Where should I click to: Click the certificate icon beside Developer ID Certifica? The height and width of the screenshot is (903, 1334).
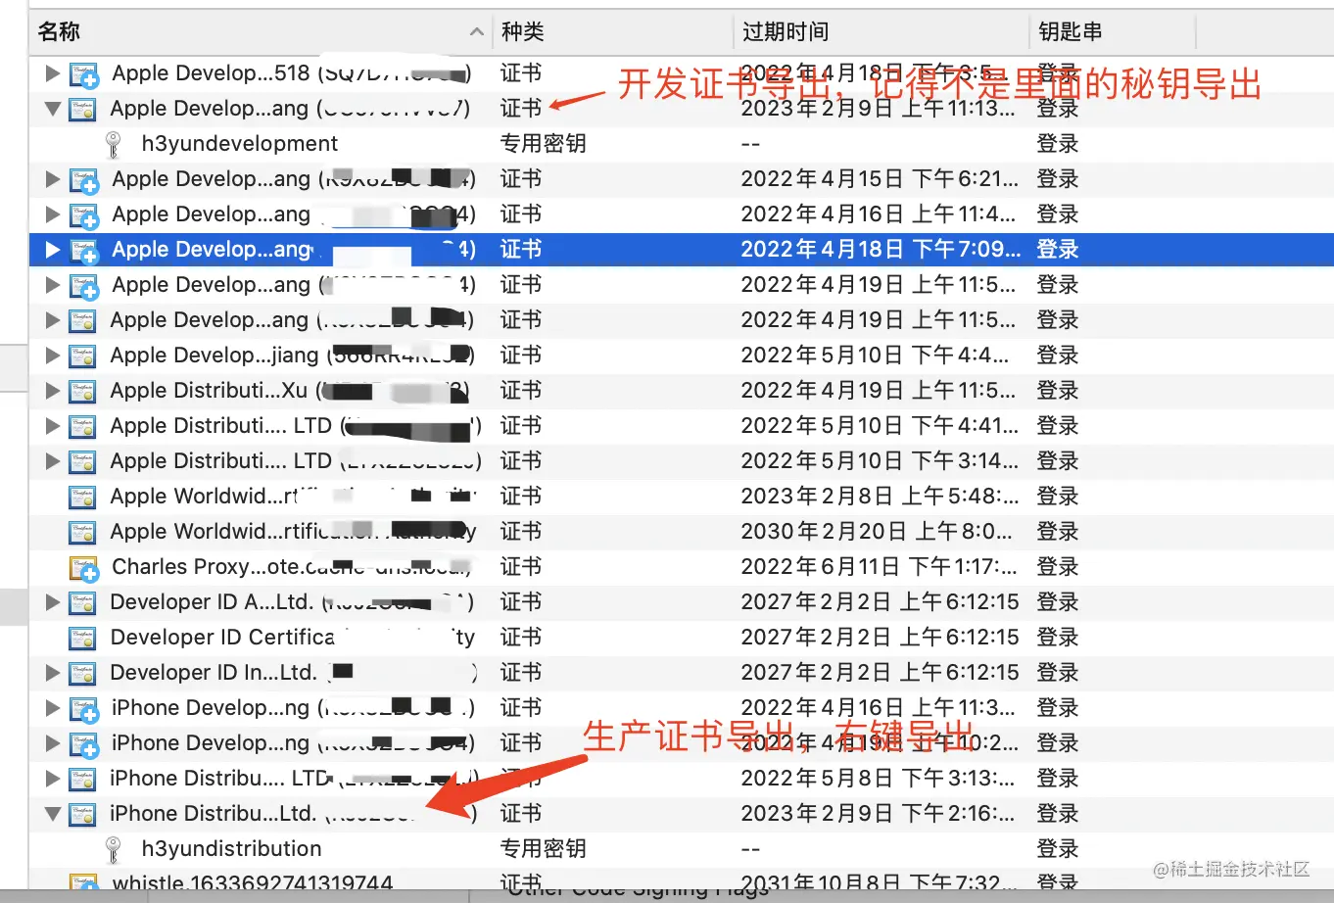[x=83, y=637]
